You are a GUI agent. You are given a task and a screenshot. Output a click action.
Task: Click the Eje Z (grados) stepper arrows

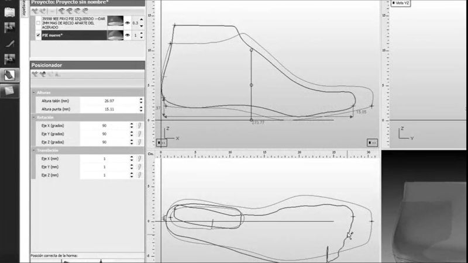[132, 142]
